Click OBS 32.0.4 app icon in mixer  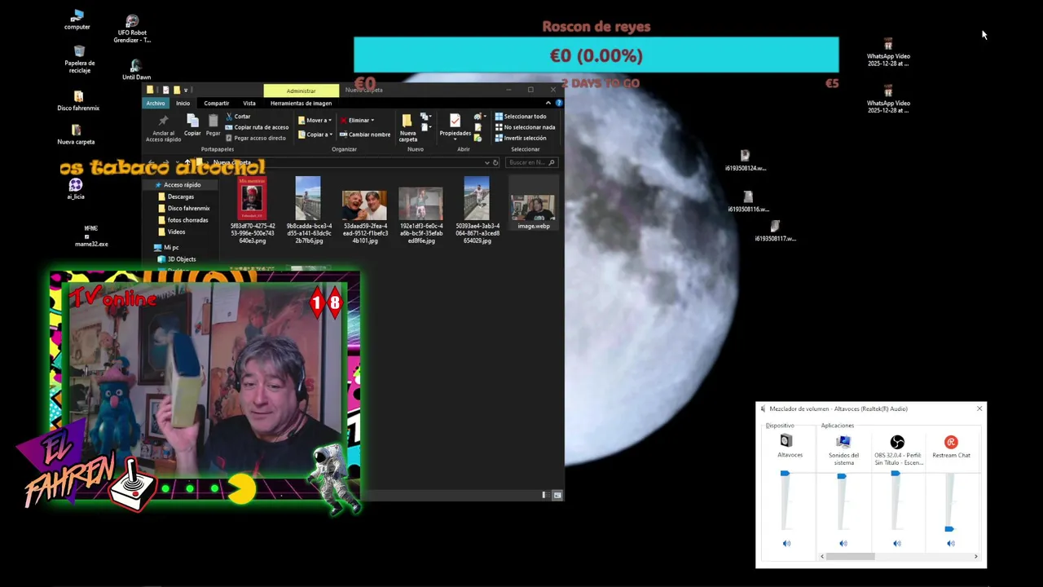point(897,442)
